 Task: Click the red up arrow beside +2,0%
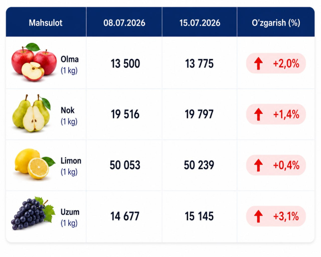point(258,63)
